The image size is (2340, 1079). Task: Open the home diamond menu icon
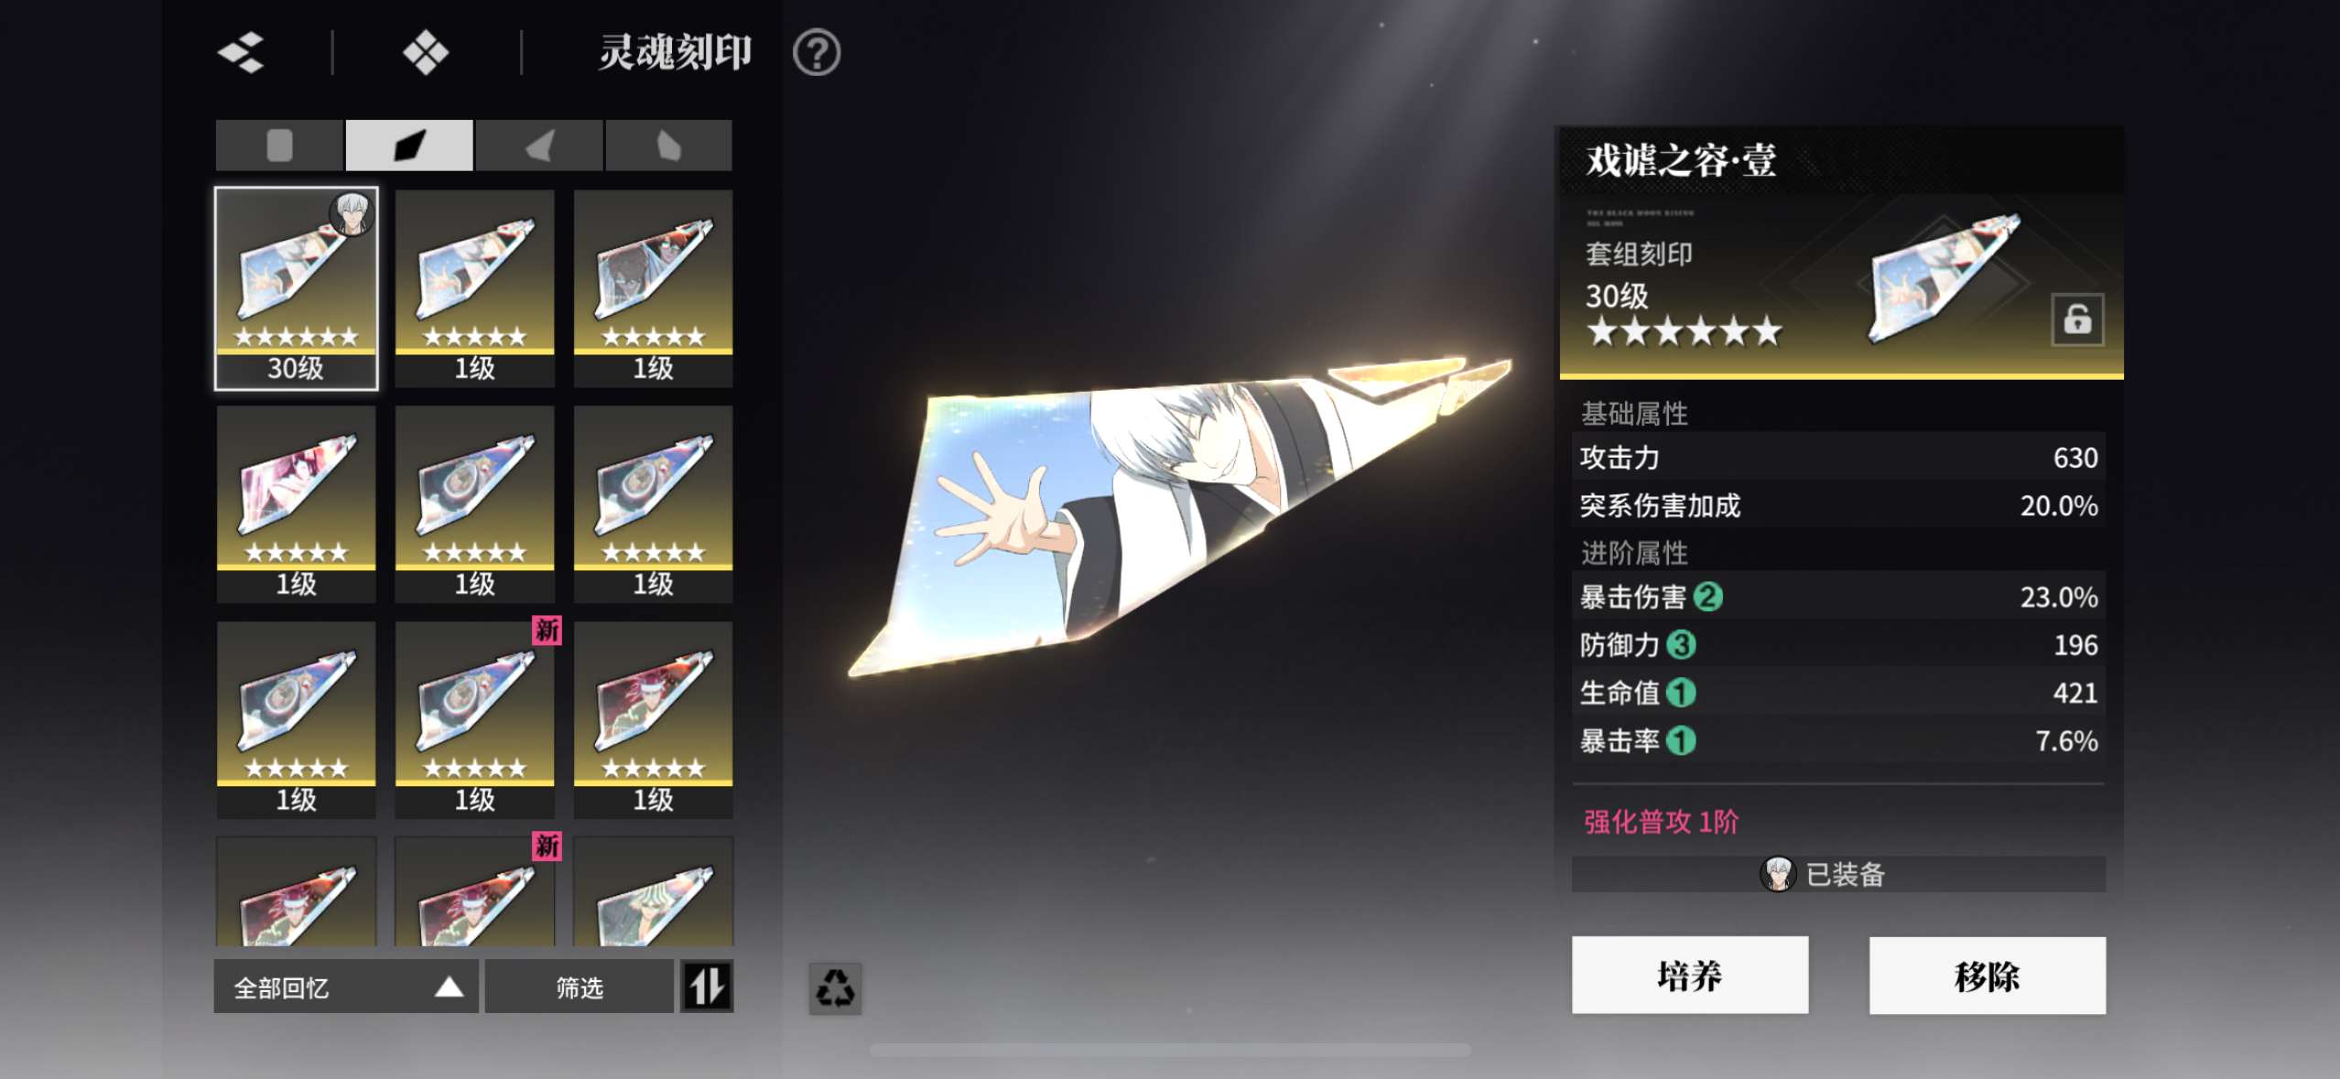click(426, 52)
